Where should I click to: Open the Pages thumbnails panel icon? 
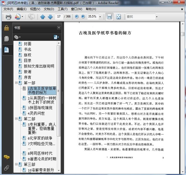(x=6, y=39)
